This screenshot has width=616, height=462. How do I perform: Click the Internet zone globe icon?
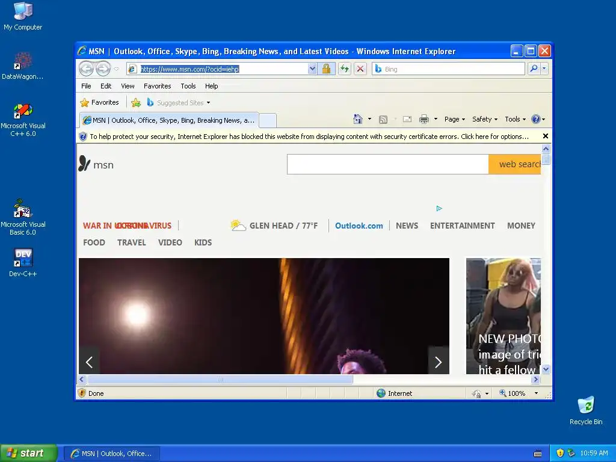(381, 393)
